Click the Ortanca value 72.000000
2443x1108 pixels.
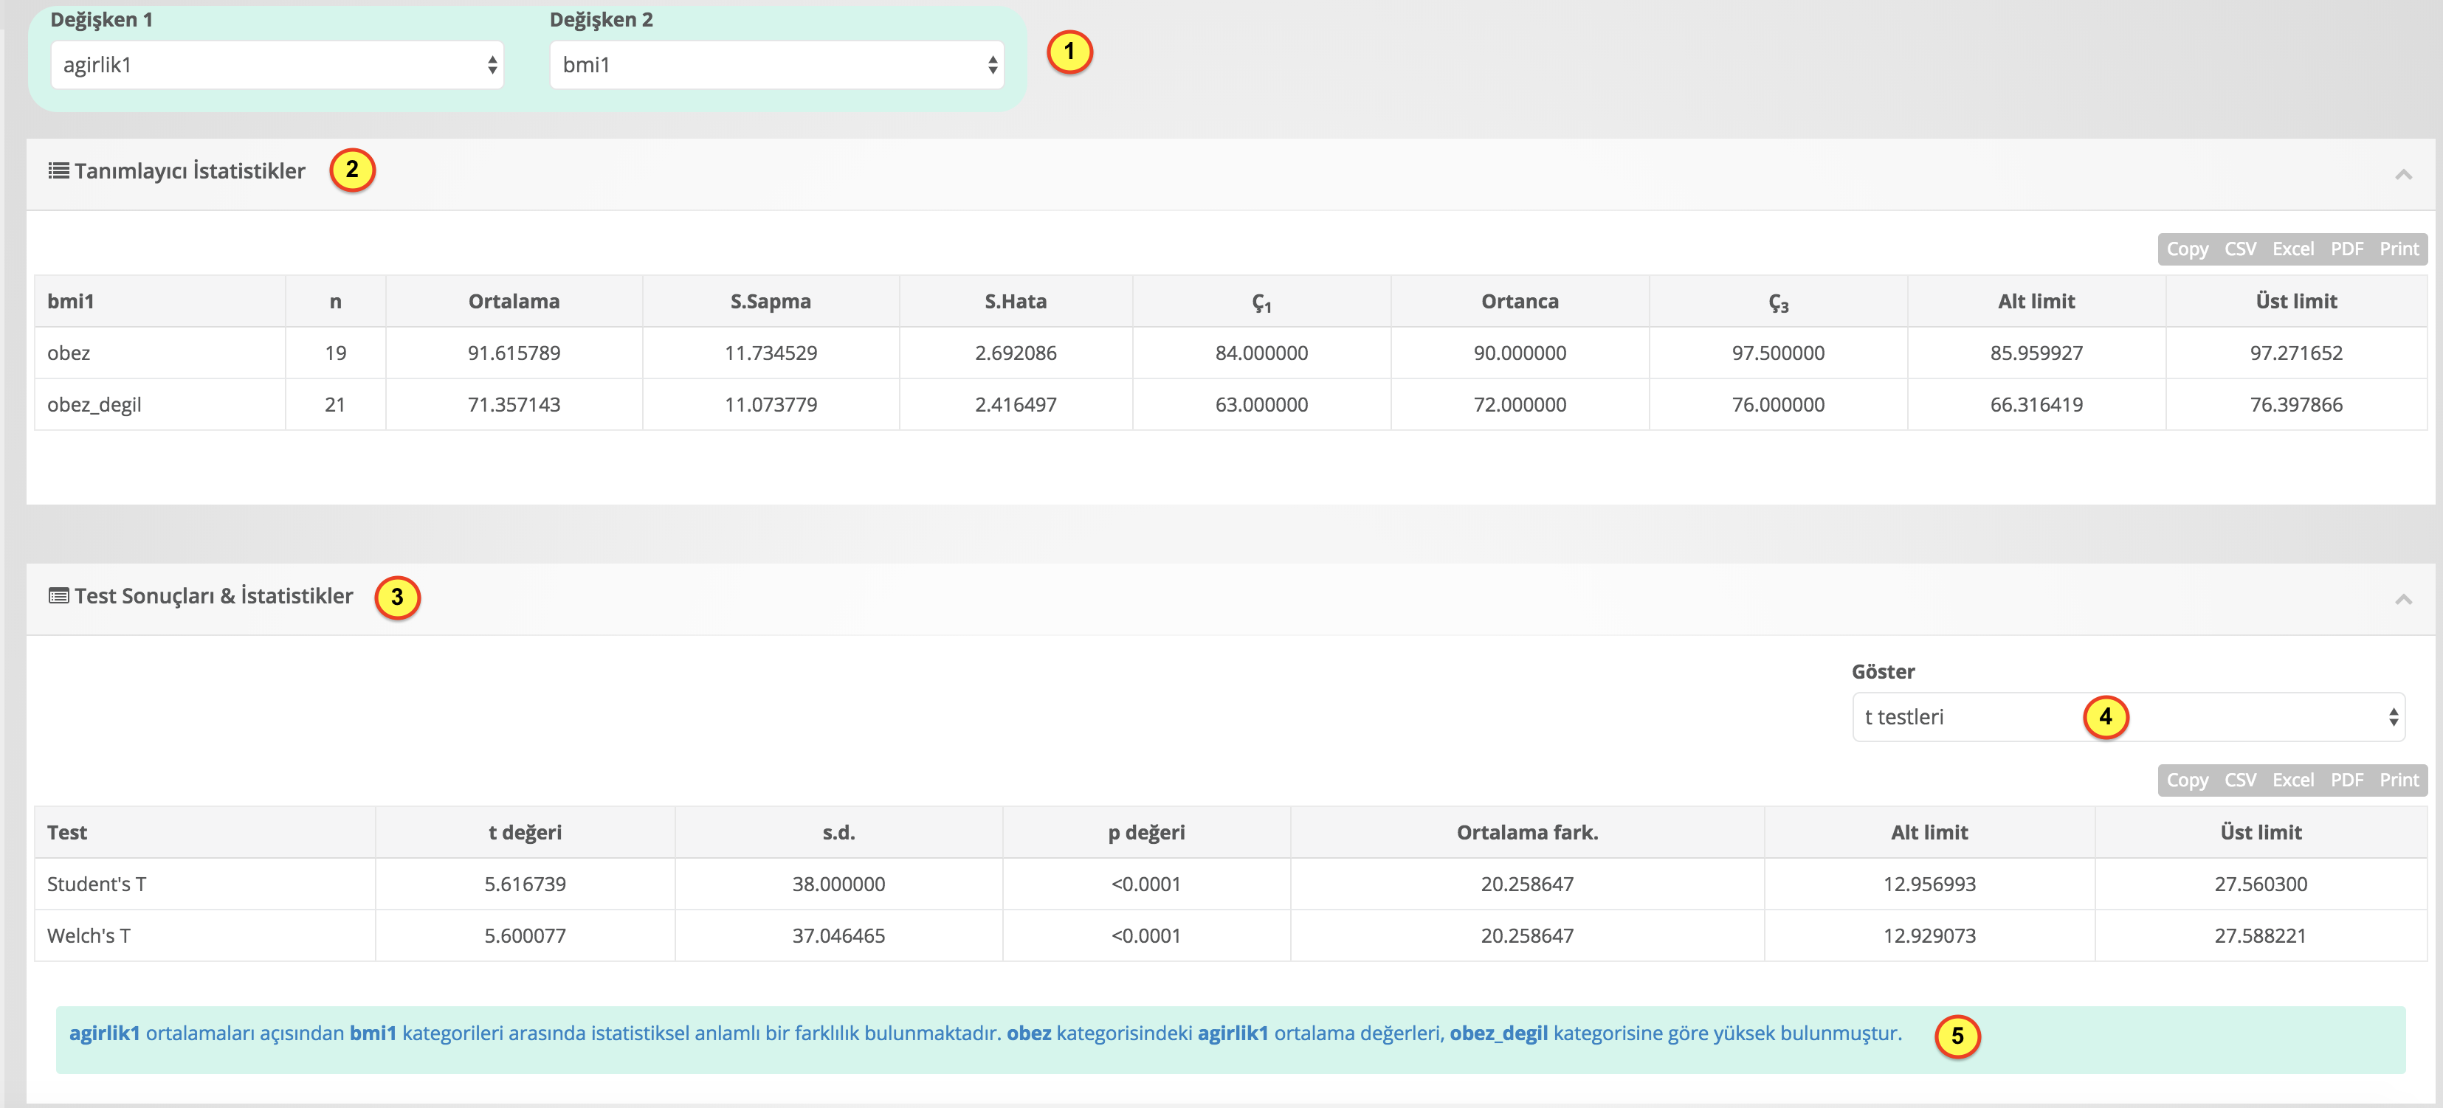[1520, 405]
